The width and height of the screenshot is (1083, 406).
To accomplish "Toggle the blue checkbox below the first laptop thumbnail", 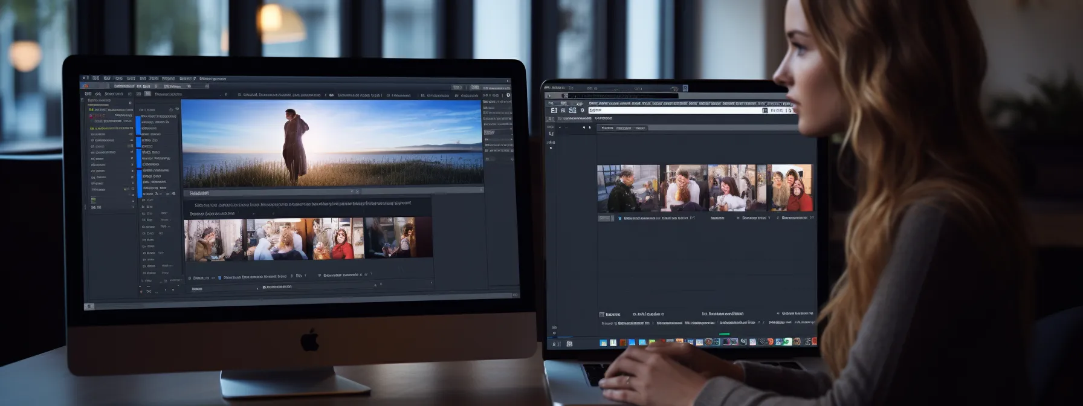I will [x=619, y=218].
